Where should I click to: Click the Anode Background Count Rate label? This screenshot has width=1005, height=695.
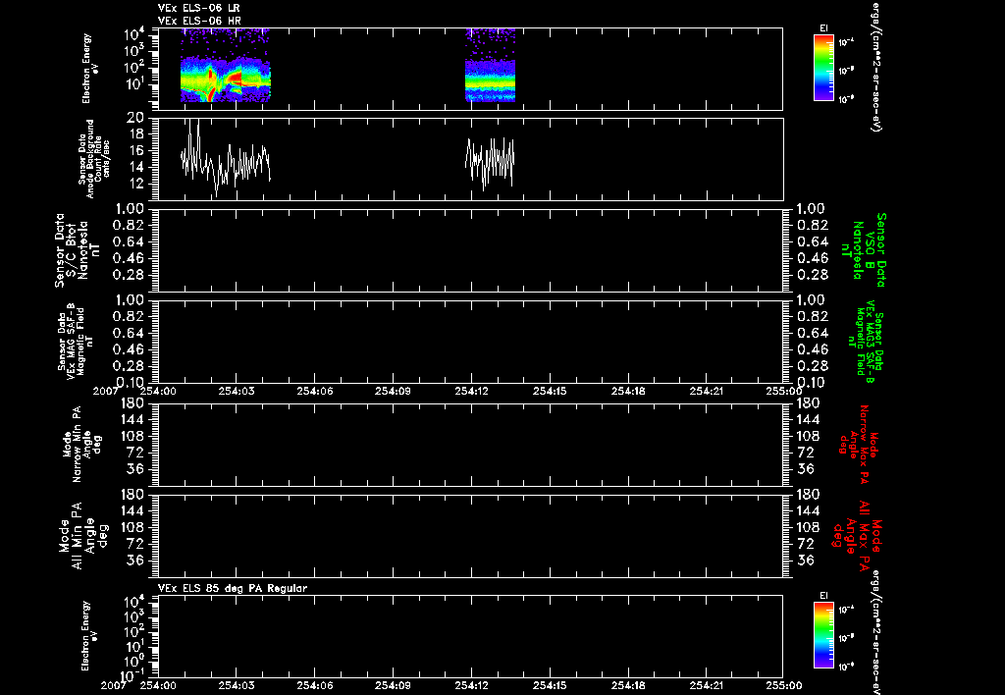click(95, 159)
